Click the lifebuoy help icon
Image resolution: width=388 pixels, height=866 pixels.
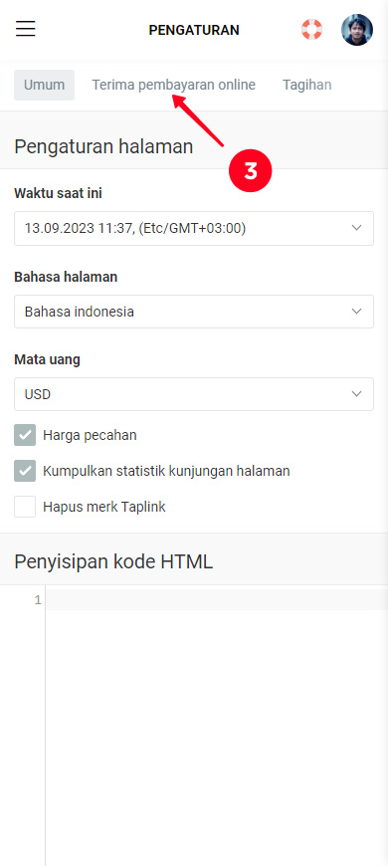click(311, 29)
